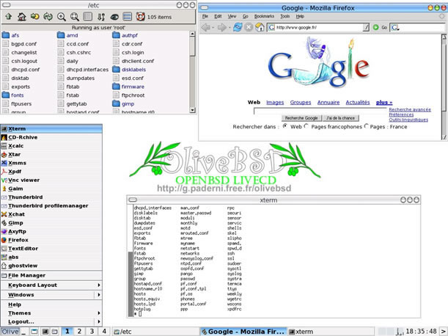This screenshot has height=336, width=448.
Task: Click the Firefox Home toolbar icon
Action: 260,28
